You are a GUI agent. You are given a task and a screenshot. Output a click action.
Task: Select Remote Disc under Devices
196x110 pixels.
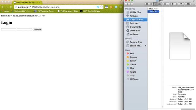[135, 42]
